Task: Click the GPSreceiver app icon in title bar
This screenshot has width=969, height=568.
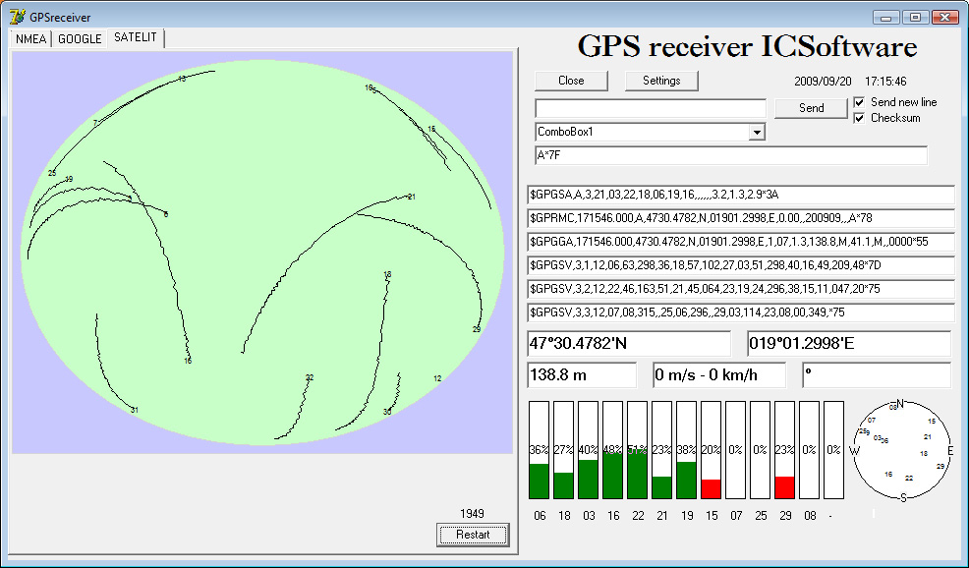Action: click(x=18, y=17)
